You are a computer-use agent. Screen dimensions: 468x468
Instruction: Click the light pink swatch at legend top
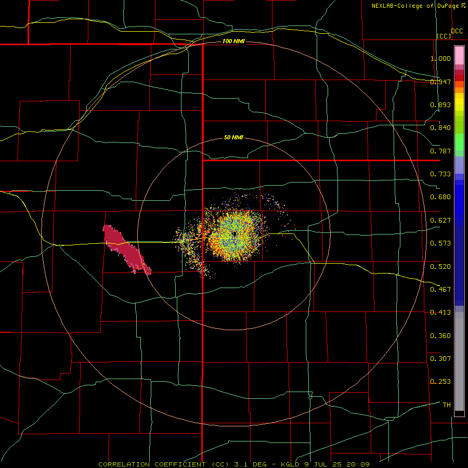(459, 55)
